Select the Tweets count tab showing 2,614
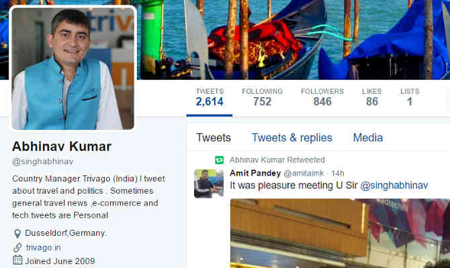 point(210,98)
